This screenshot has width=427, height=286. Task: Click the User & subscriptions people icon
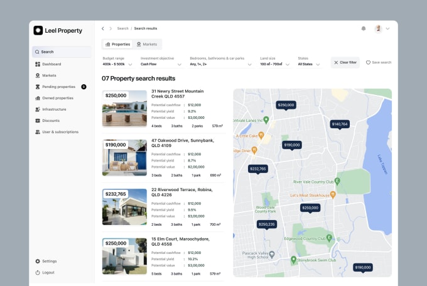coord(38,132)
